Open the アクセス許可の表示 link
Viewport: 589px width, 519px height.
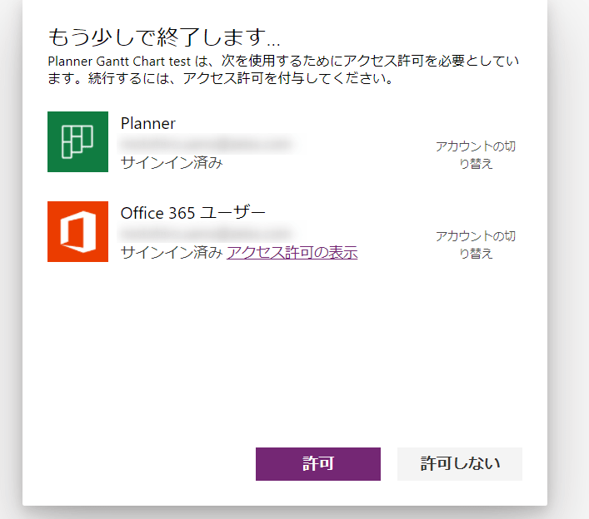292,252
